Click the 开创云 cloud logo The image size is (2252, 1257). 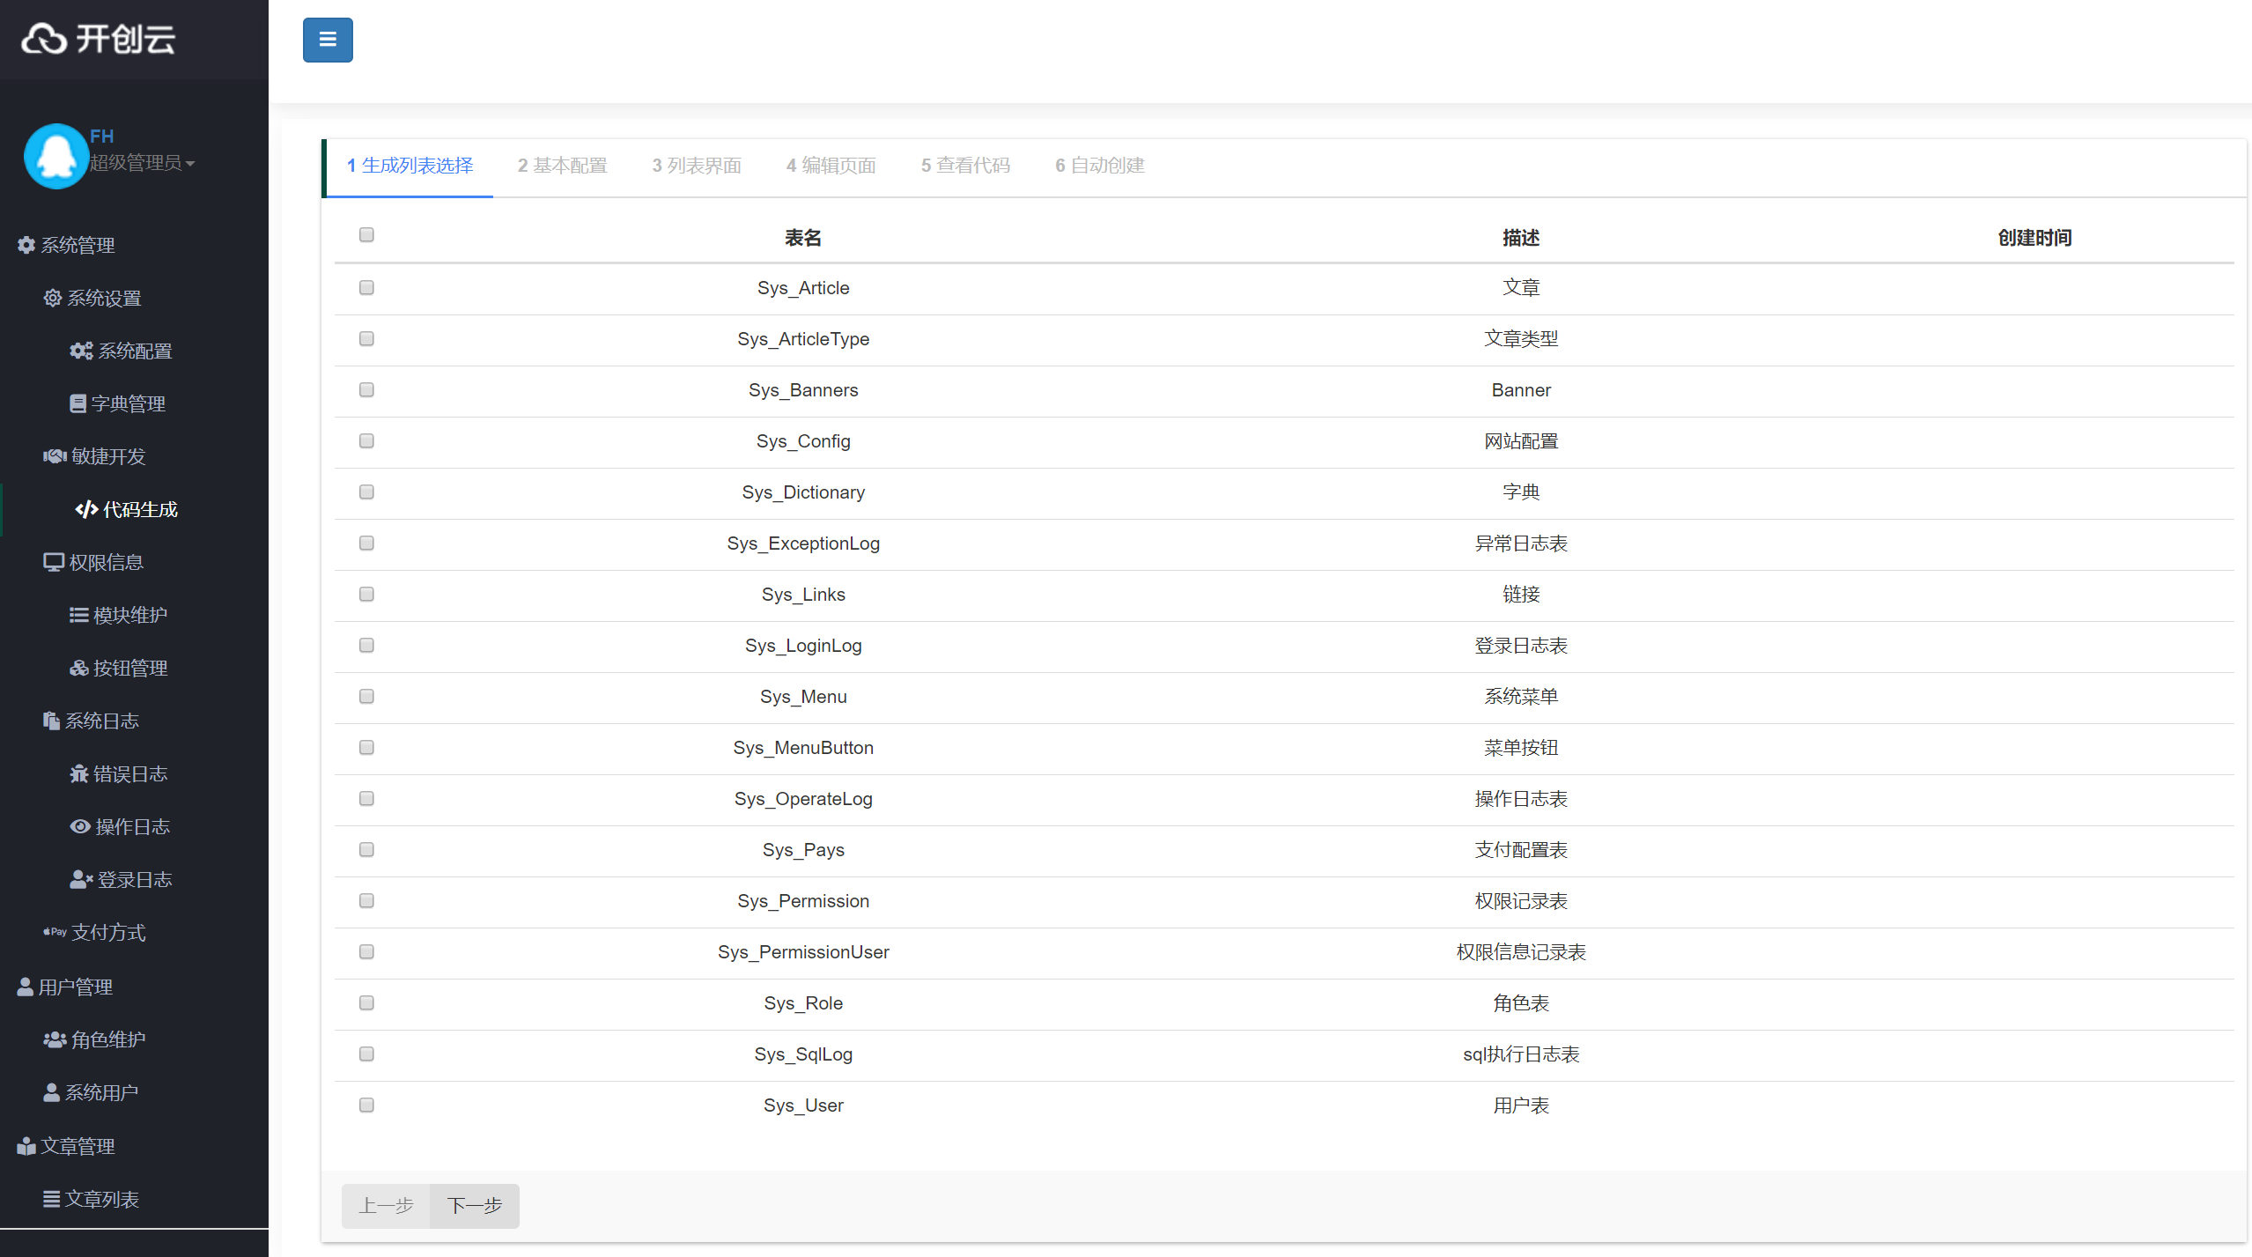[44, 39]
